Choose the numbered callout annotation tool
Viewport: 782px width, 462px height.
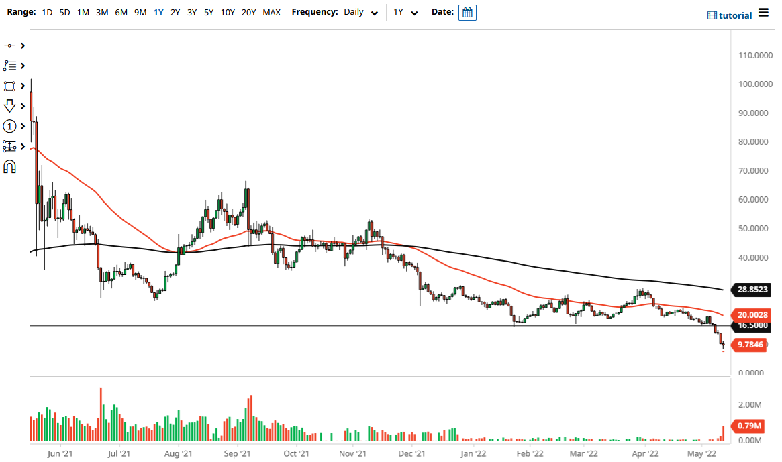coord(9,126)
